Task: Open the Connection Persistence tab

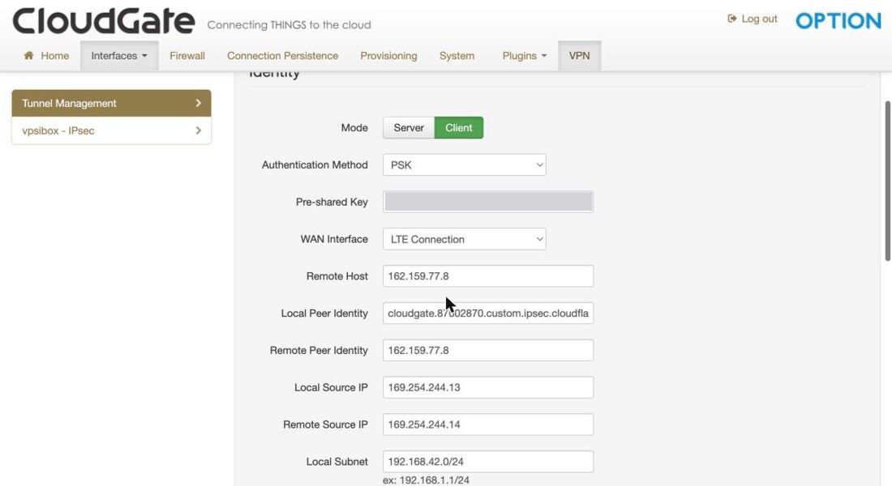Action: click(283, 56)
